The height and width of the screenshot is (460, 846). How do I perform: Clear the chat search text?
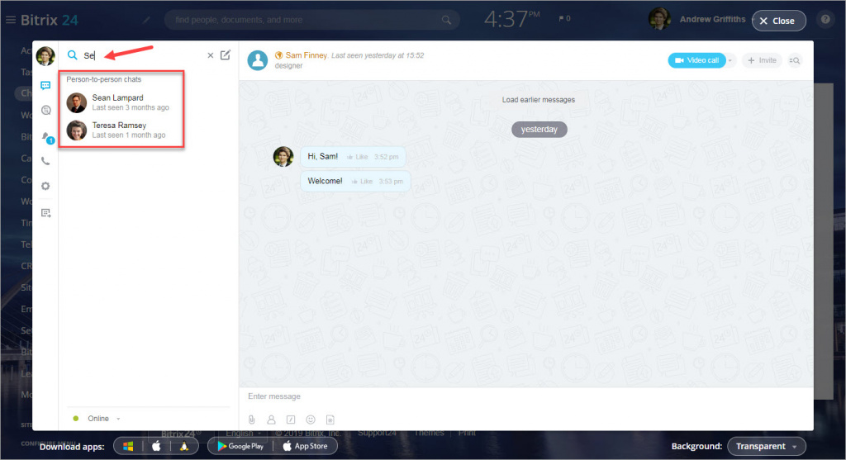point(211,55)
